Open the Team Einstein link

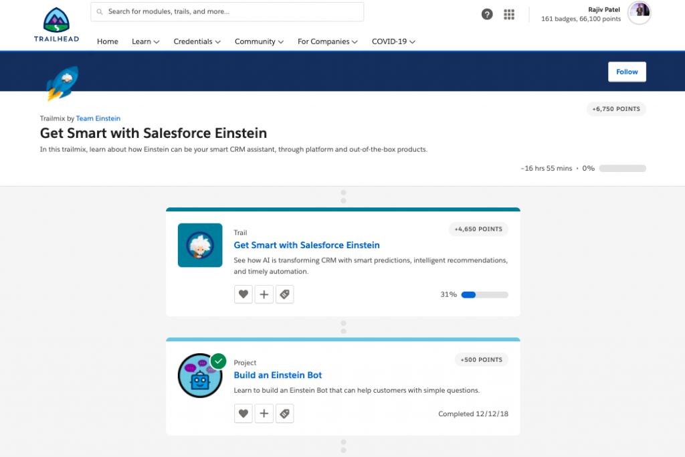[x=98, y=118]
